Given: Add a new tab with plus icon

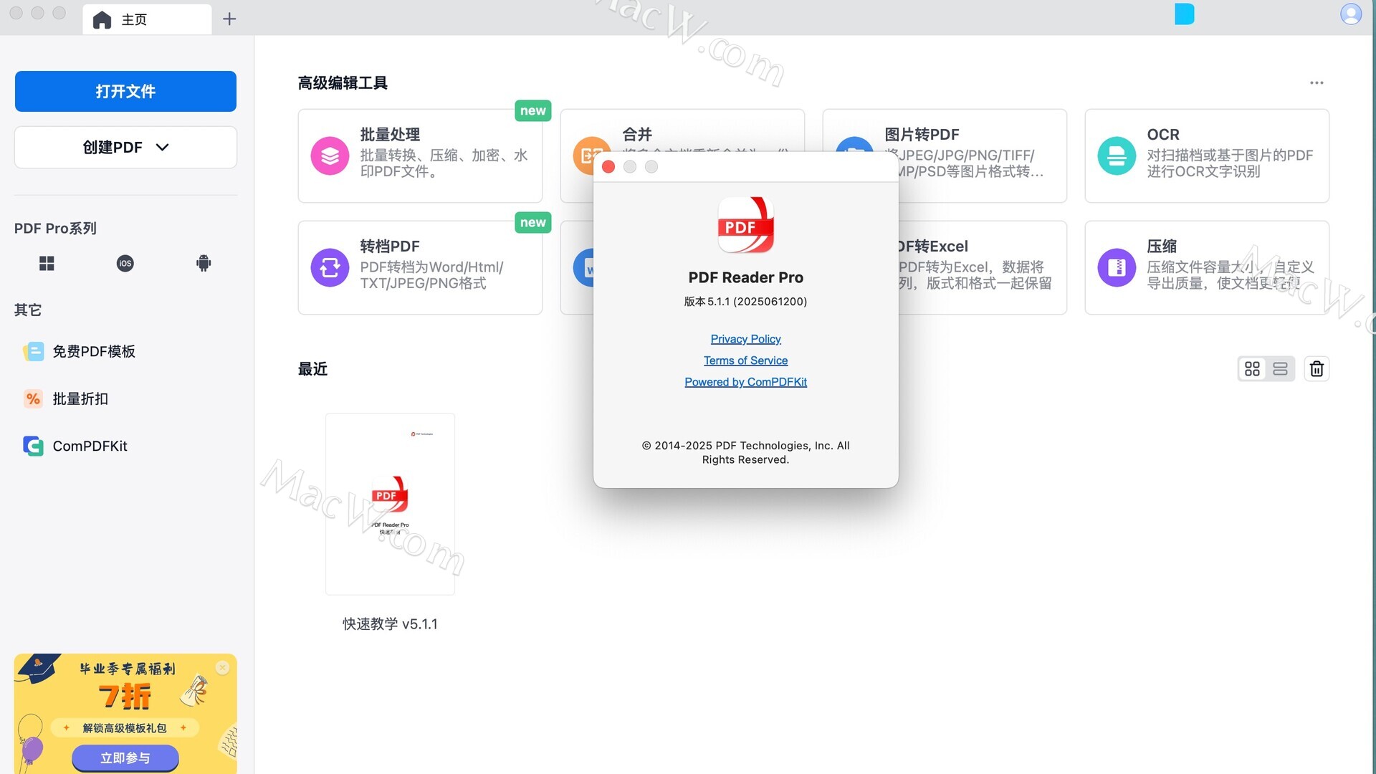Looking at the screenshot, I should point(229,19).
